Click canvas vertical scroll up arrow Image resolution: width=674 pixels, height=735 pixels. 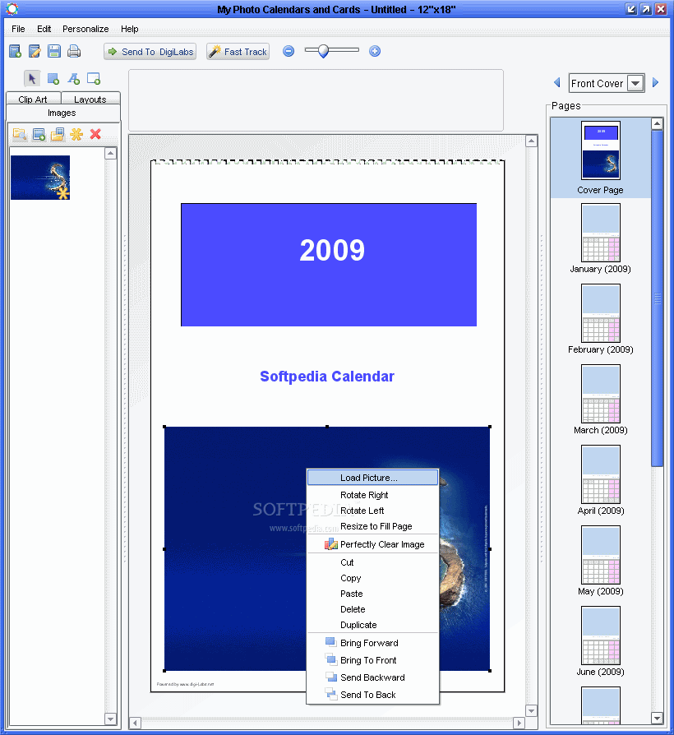point(531,141)
